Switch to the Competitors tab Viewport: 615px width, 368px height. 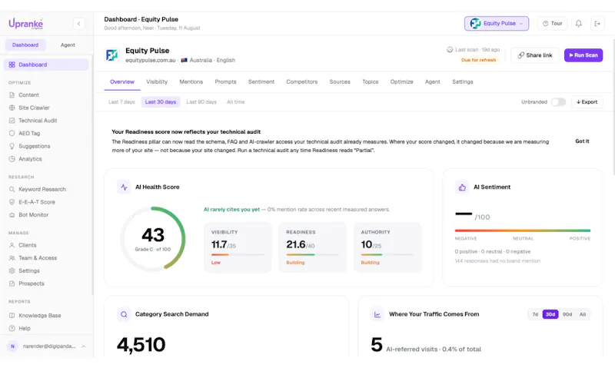[x=301, y=82]
